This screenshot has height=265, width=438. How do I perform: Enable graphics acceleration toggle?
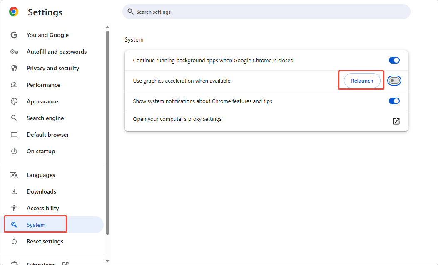(394, 80)
